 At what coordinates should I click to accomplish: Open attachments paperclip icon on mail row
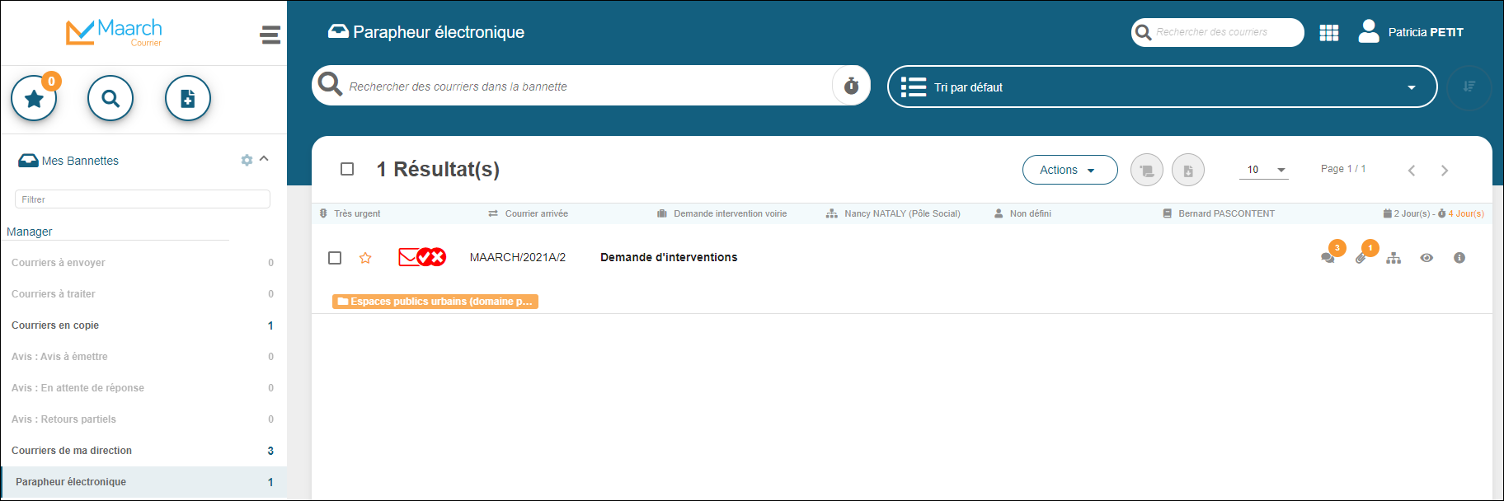[1361, 258]
